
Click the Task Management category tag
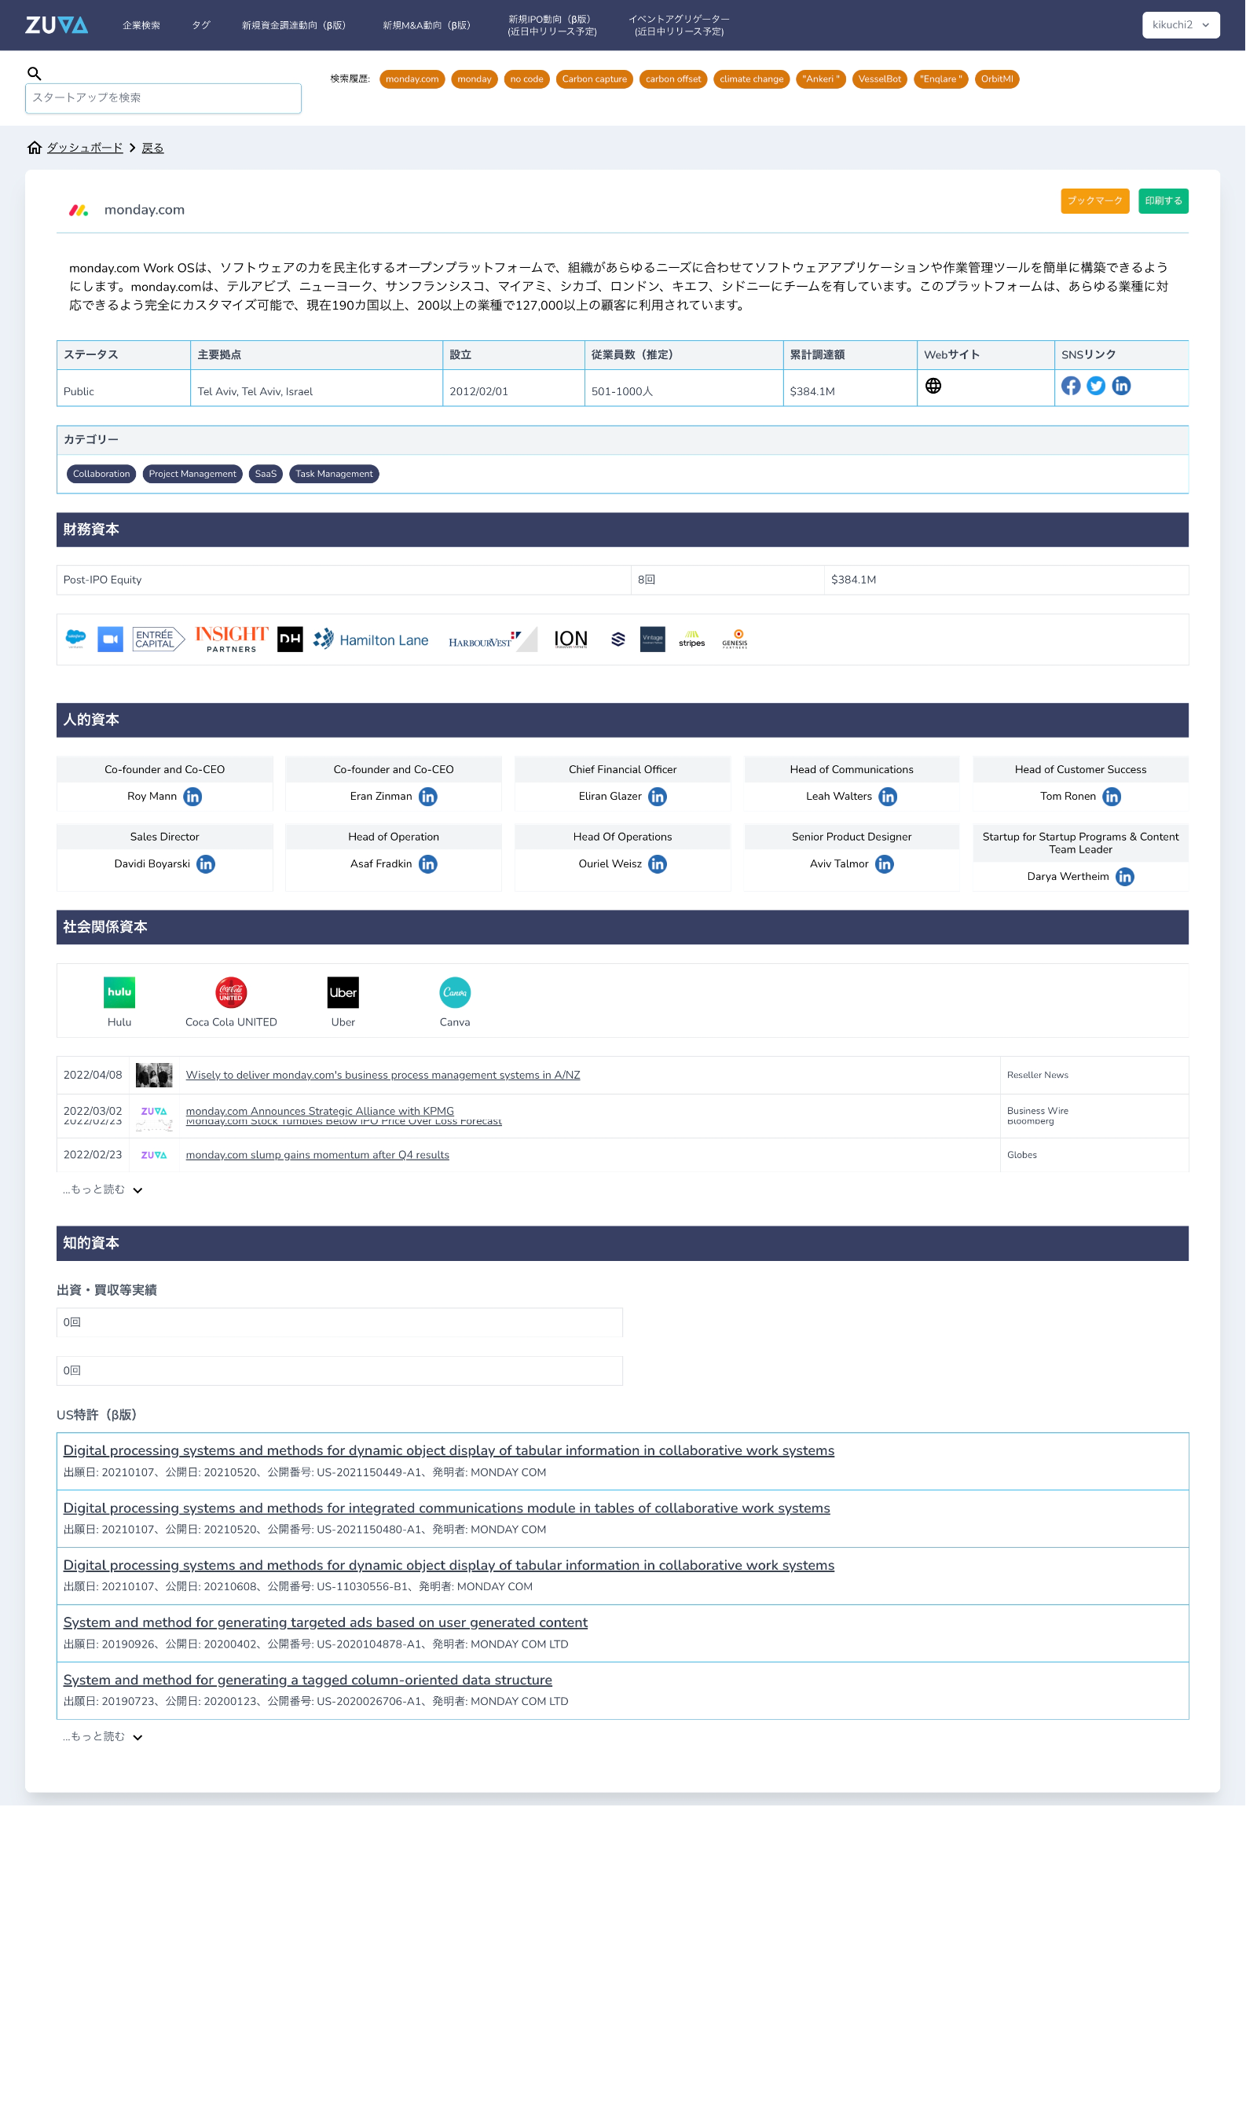coord(334,475)
